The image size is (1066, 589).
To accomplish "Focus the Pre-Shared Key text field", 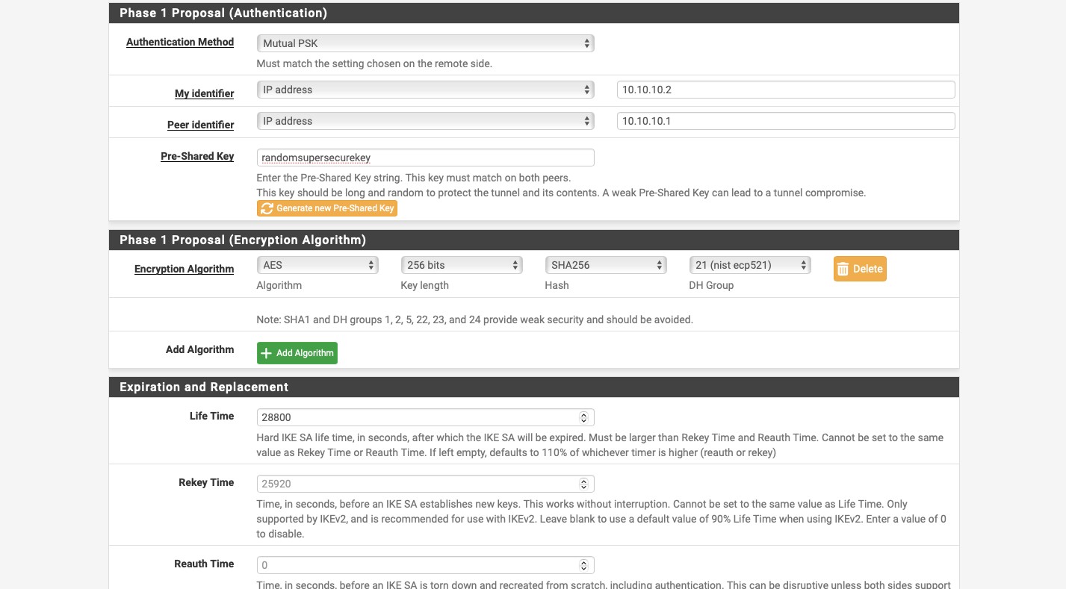I will [x=424, y=158].
